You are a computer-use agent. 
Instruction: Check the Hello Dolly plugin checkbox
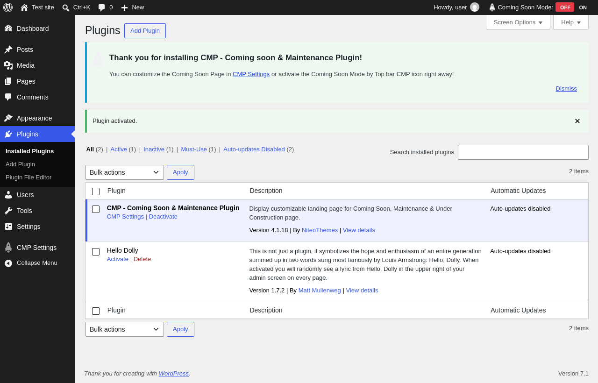96,252
